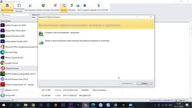Open the Деинсталлятор toolbar section

tap(7, 8)
